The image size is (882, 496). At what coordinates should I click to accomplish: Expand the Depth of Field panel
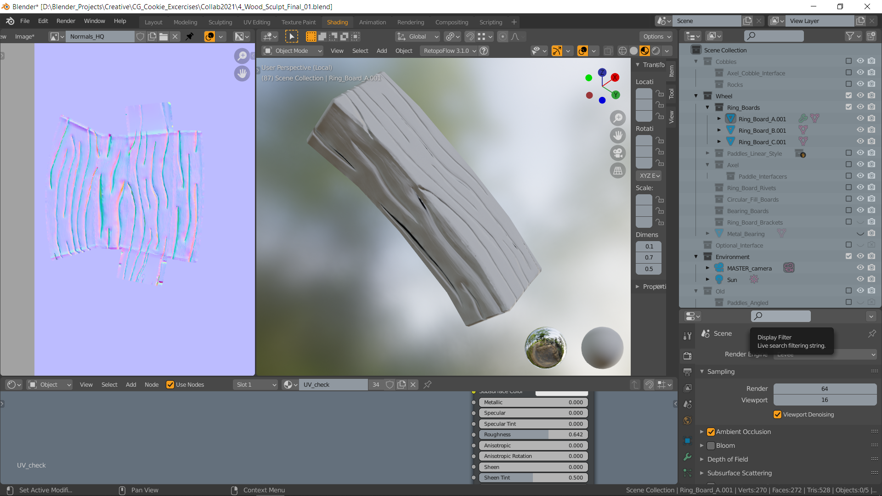click(727, 459)
